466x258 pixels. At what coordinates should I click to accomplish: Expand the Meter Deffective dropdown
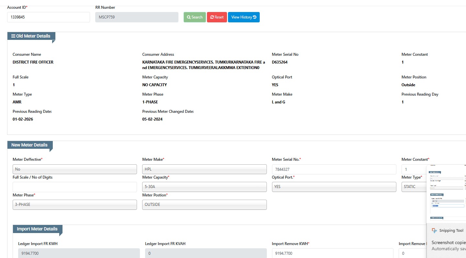[75, 169]
